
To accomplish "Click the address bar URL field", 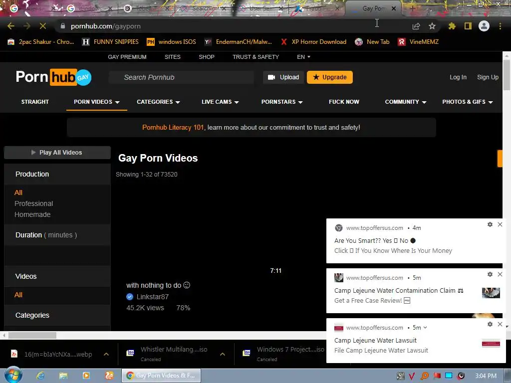I will 228,26.
